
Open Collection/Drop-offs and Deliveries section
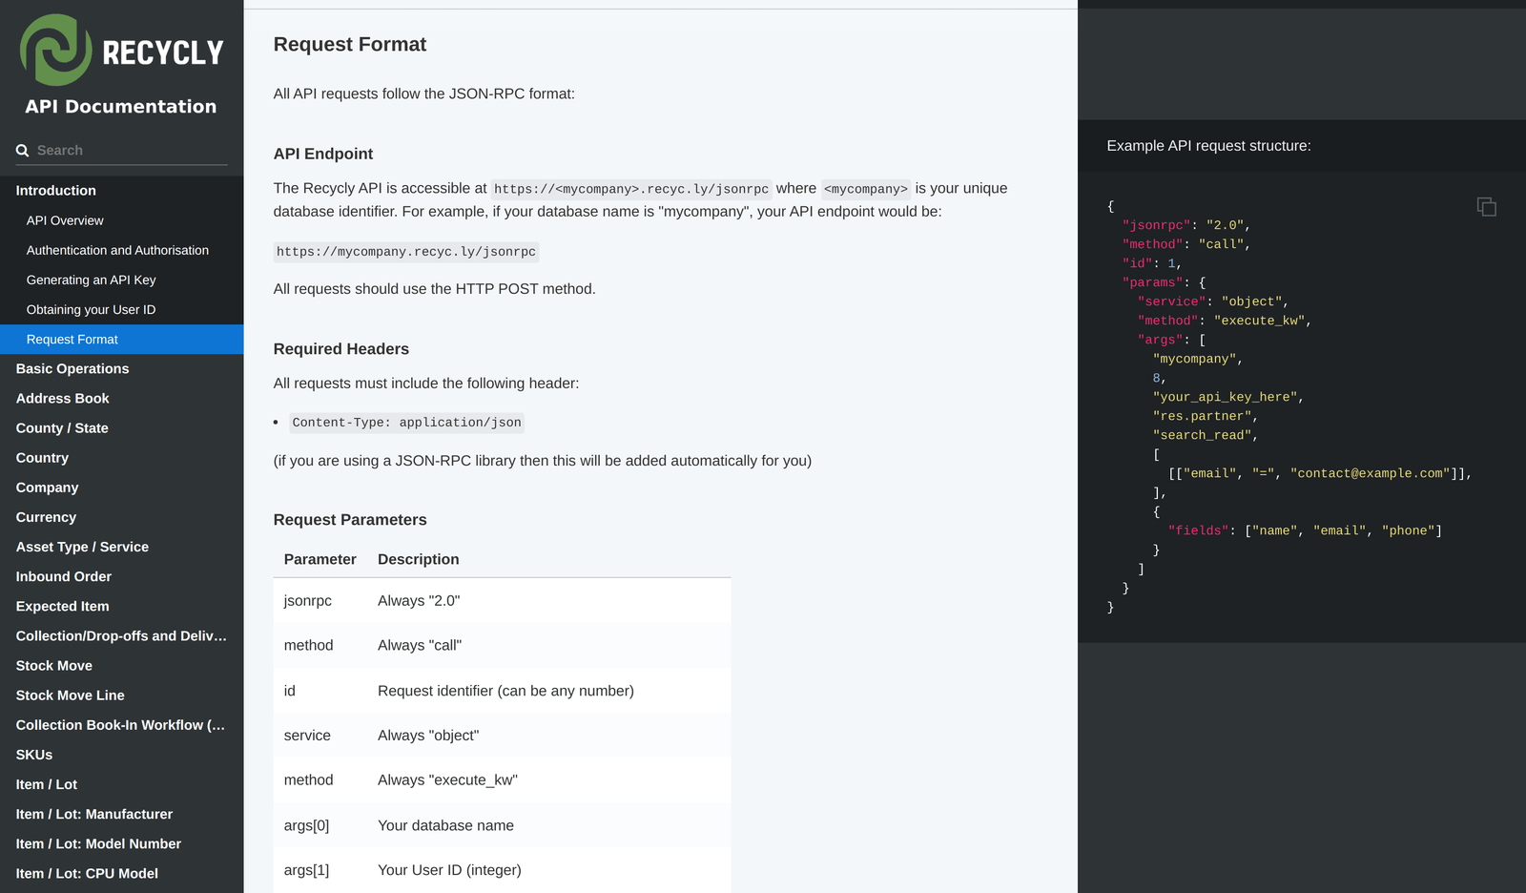[x=121, y=635]
